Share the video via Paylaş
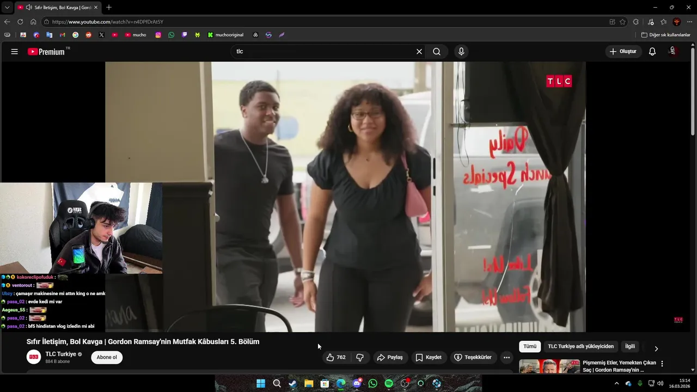Screen dimensions: 697x392 click(x=390, y=358)
